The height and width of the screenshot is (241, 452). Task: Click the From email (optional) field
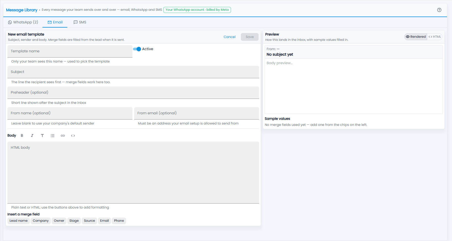click(x=196, y=113)
